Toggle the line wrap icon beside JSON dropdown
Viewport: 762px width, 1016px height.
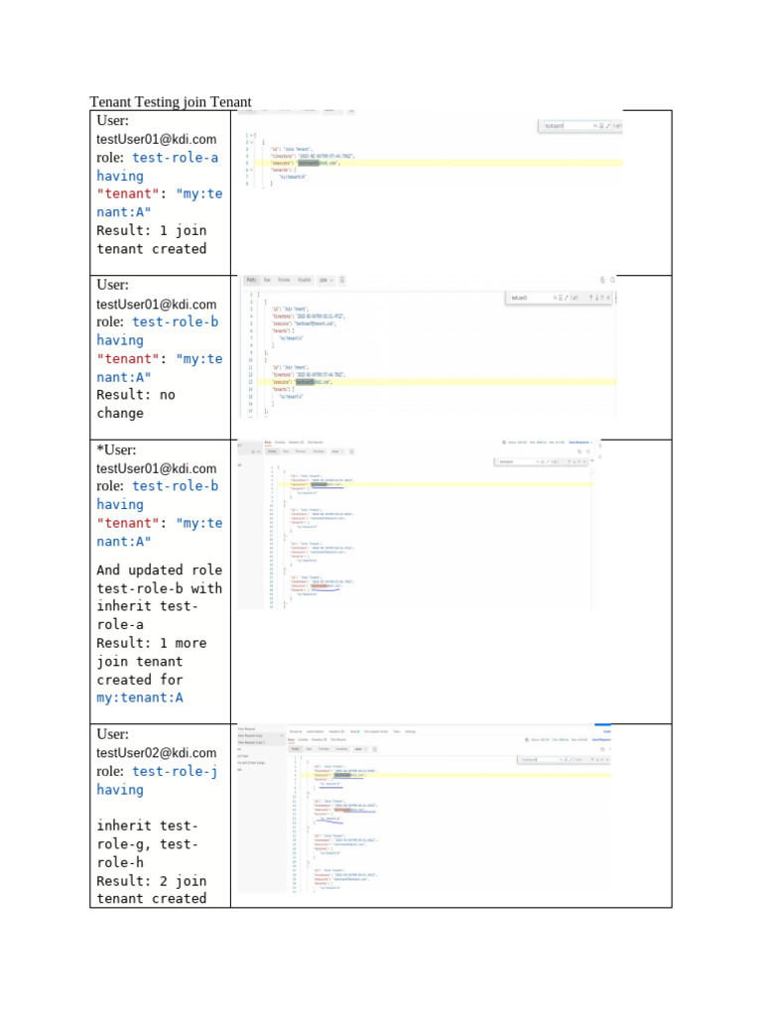tap(342, 280)
